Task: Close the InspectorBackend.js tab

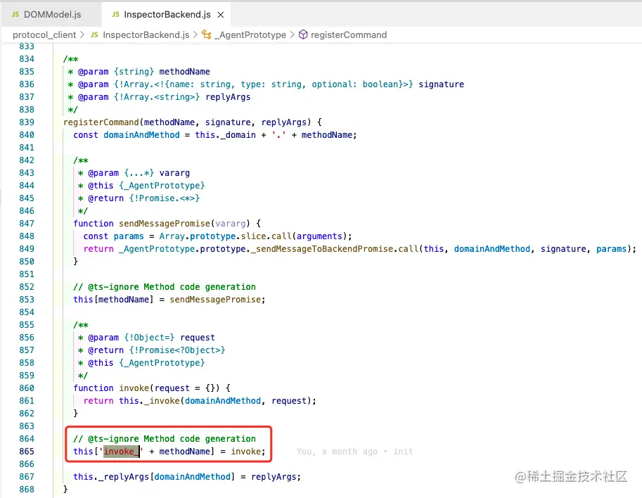Action: click(x=221, y=15)
